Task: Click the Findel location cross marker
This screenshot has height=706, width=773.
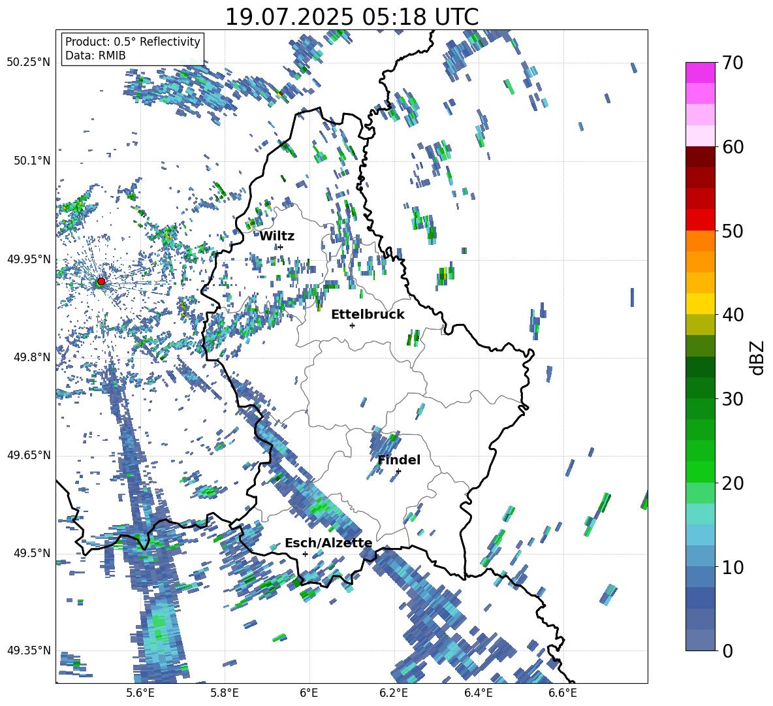Action: click(398, 471)
